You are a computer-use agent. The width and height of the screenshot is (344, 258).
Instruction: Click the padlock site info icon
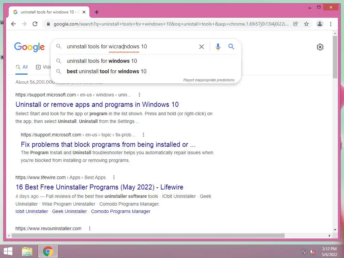[48, 24]
